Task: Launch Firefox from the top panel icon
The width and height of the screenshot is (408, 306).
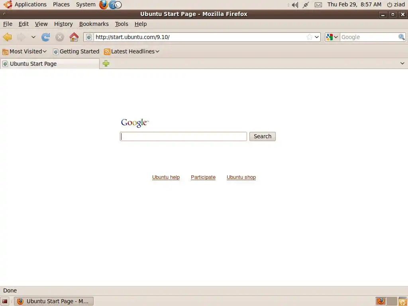Action: pyautogui.click(x=103, y=4)
